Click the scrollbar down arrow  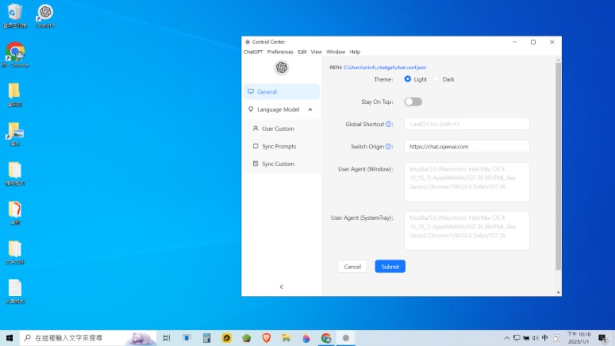click(558, 292)
